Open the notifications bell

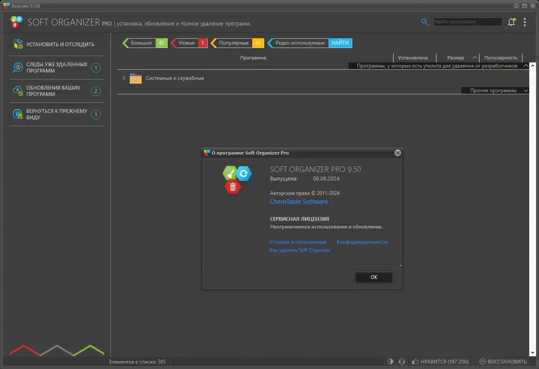click(512, 22)
